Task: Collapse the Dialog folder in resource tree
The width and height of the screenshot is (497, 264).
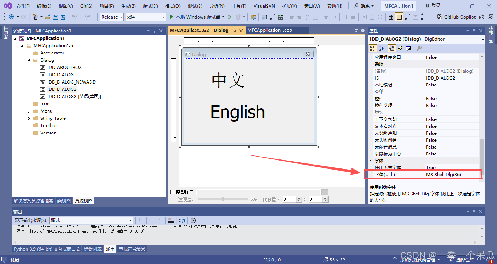Action: click(29, 60)
